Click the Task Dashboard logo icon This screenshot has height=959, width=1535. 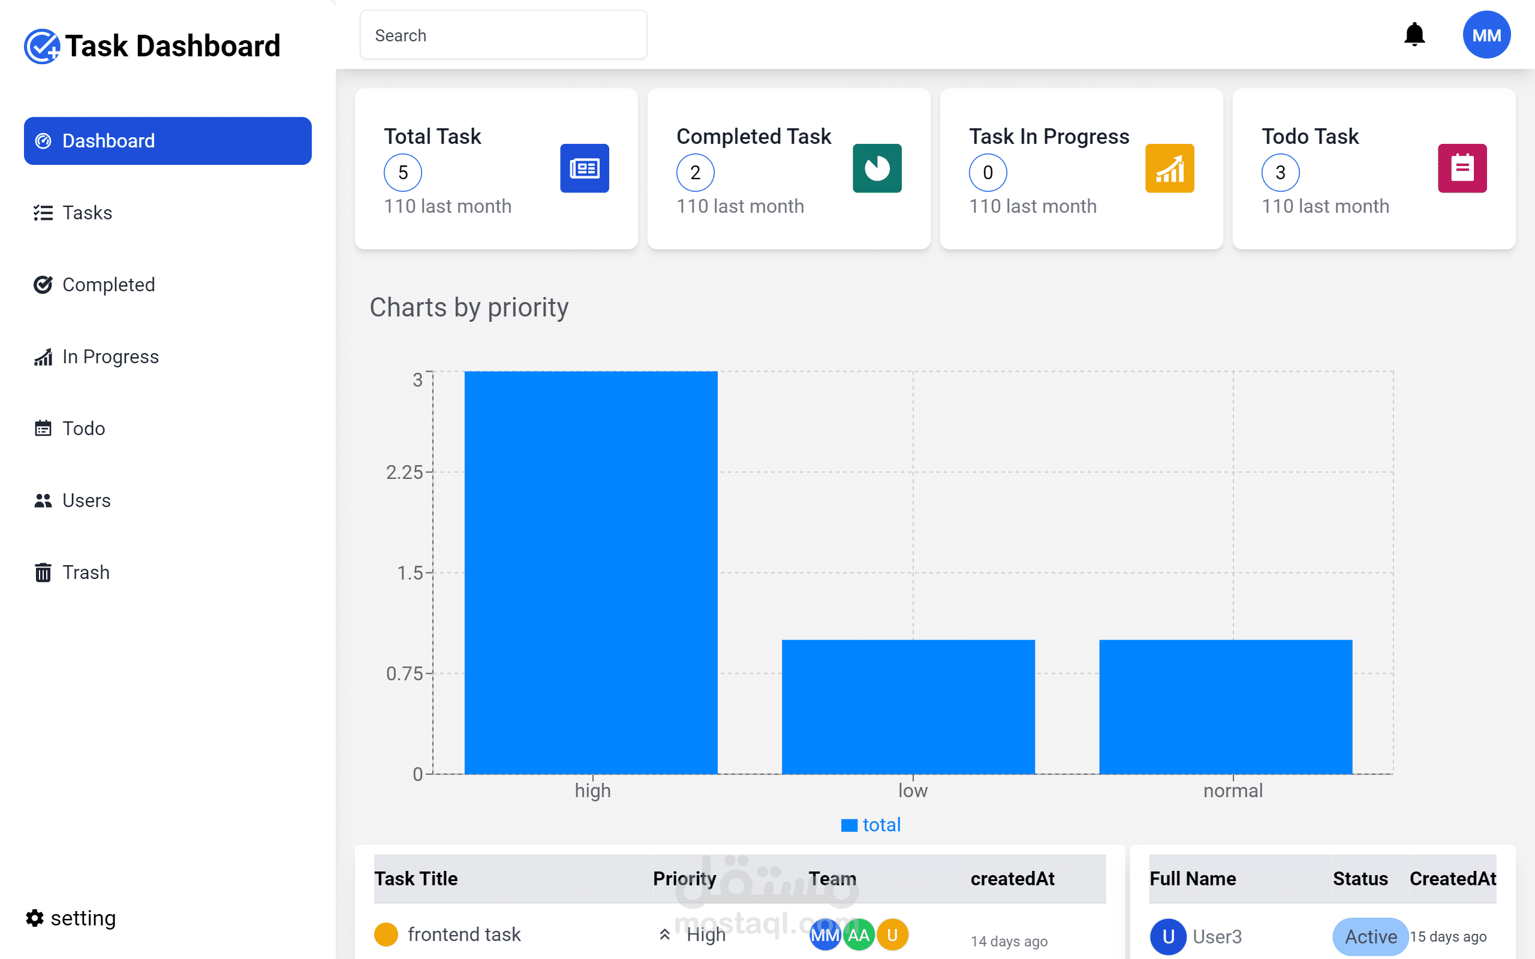pos(42,46)
